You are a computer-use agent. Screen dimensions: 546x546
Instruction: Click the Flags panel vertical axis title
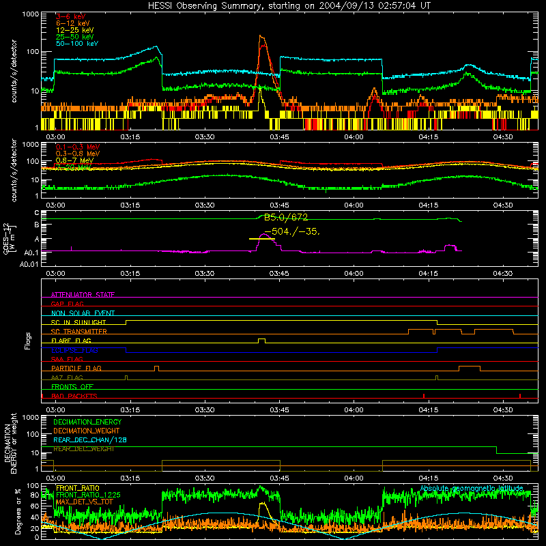click(x=28, y=341)
